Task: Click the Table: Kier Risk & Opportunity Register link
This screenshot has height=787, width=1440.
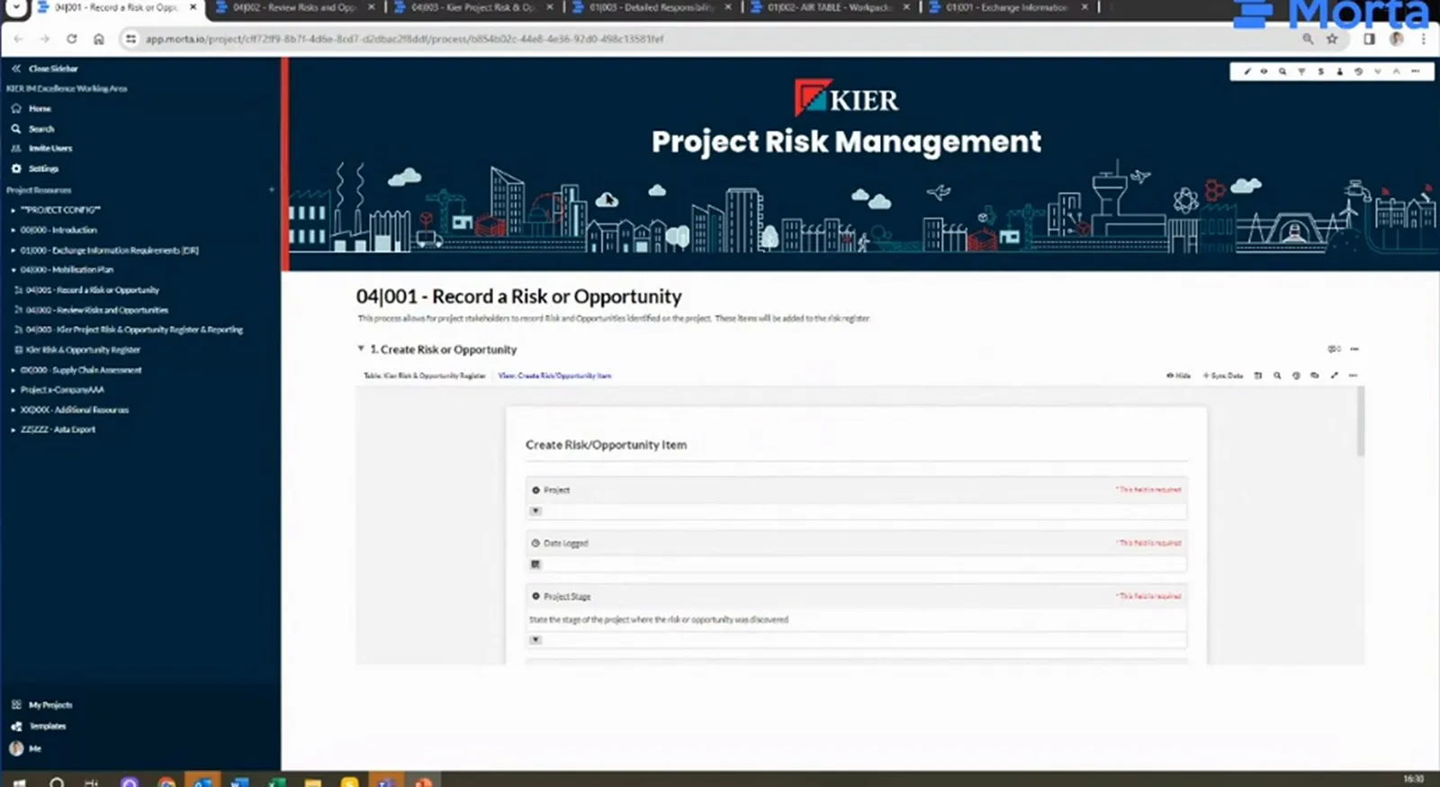Action: tap(424, 375)
